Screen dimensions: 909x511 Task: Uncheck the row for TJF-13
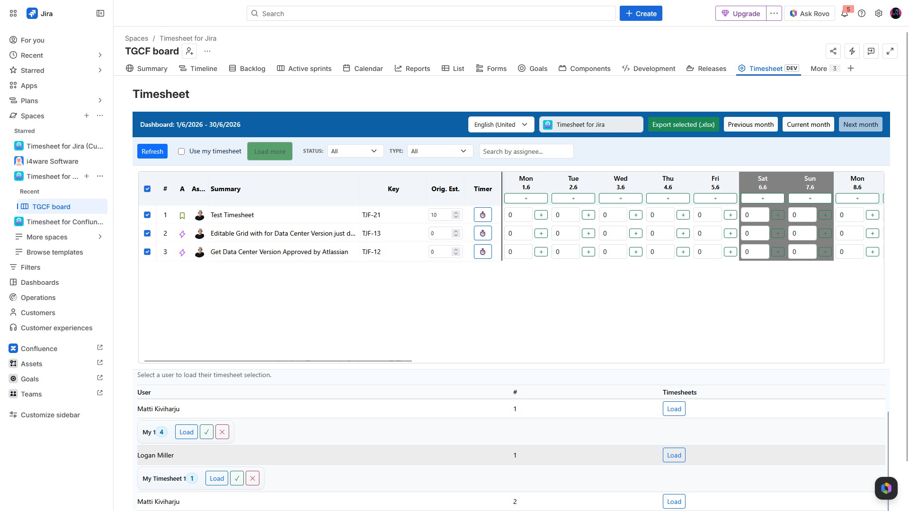(x=147, y=233)
